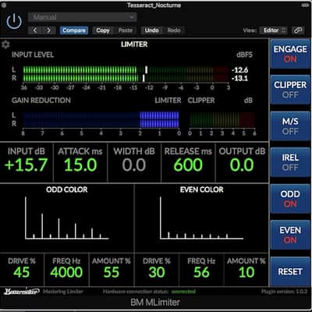Click the Tesseract_Nocturne window title
Screen dimensions: 312x312
(154, 5)
